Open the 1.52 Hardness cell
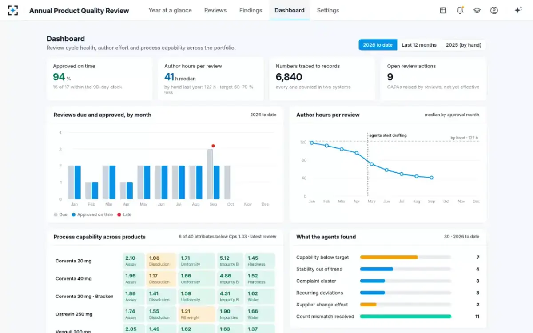This screenshot has height=333, width=533. (260, 278)
